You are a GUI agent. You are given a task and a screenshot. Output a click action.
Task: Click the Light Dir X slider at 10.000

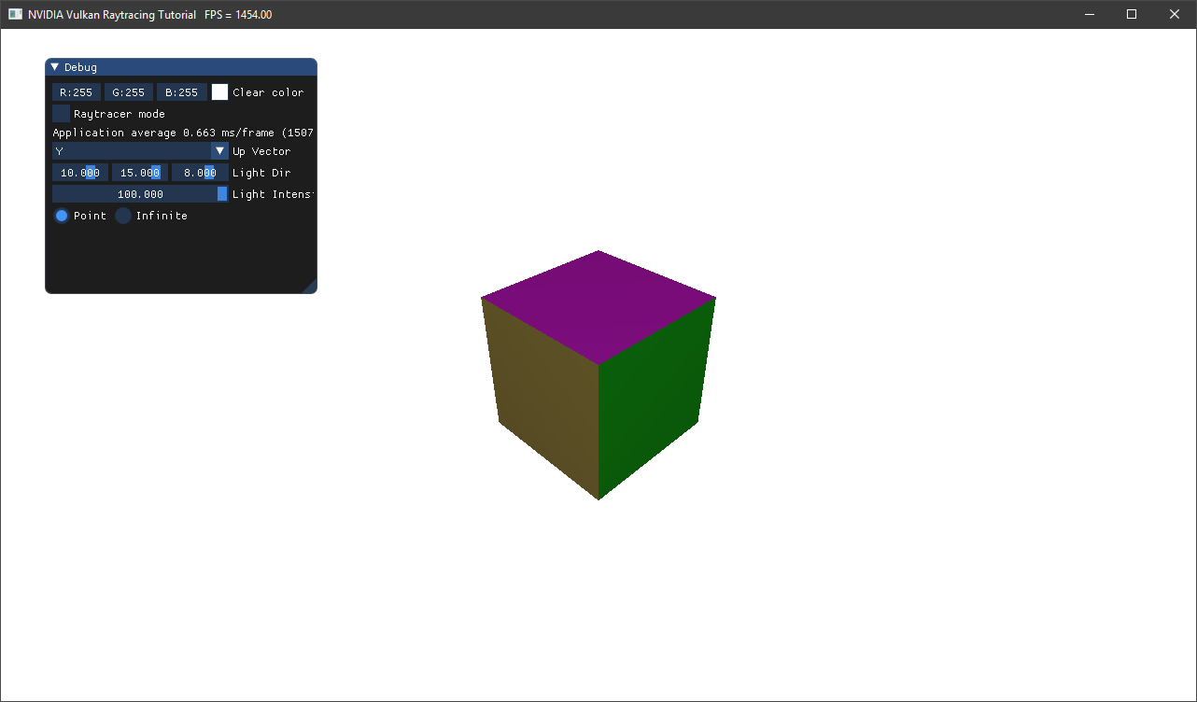coord(79,173)
